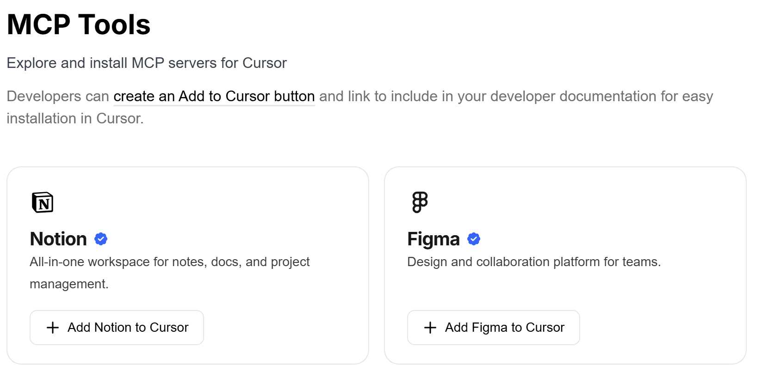
Task: Click the plus icon in Add Figma button
Action: 430,328
